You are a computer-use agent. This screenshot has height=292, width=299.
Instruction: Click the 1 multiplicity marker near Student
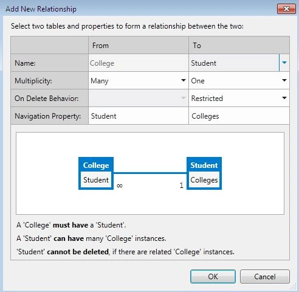coord(181,185)
